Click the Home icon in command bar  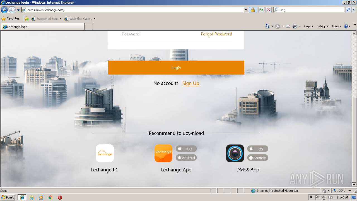point(267,26)
